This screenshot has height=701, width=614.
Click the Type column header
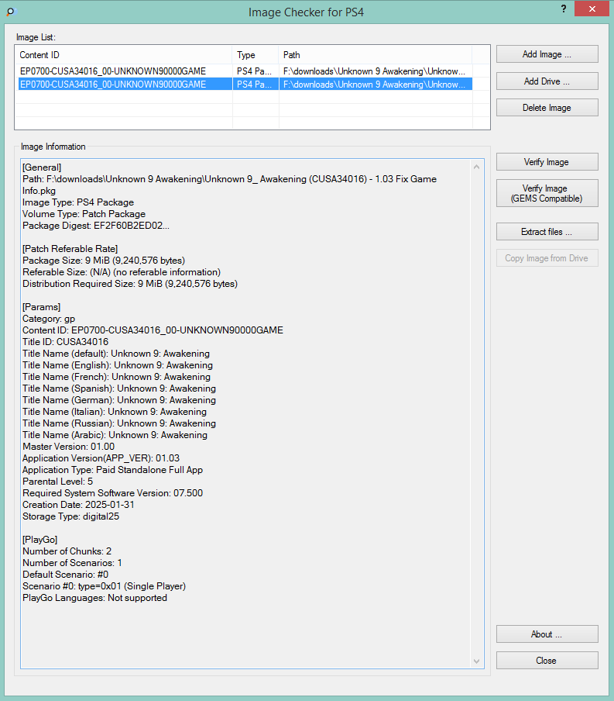pyautogui.click(x=256, y=55)
